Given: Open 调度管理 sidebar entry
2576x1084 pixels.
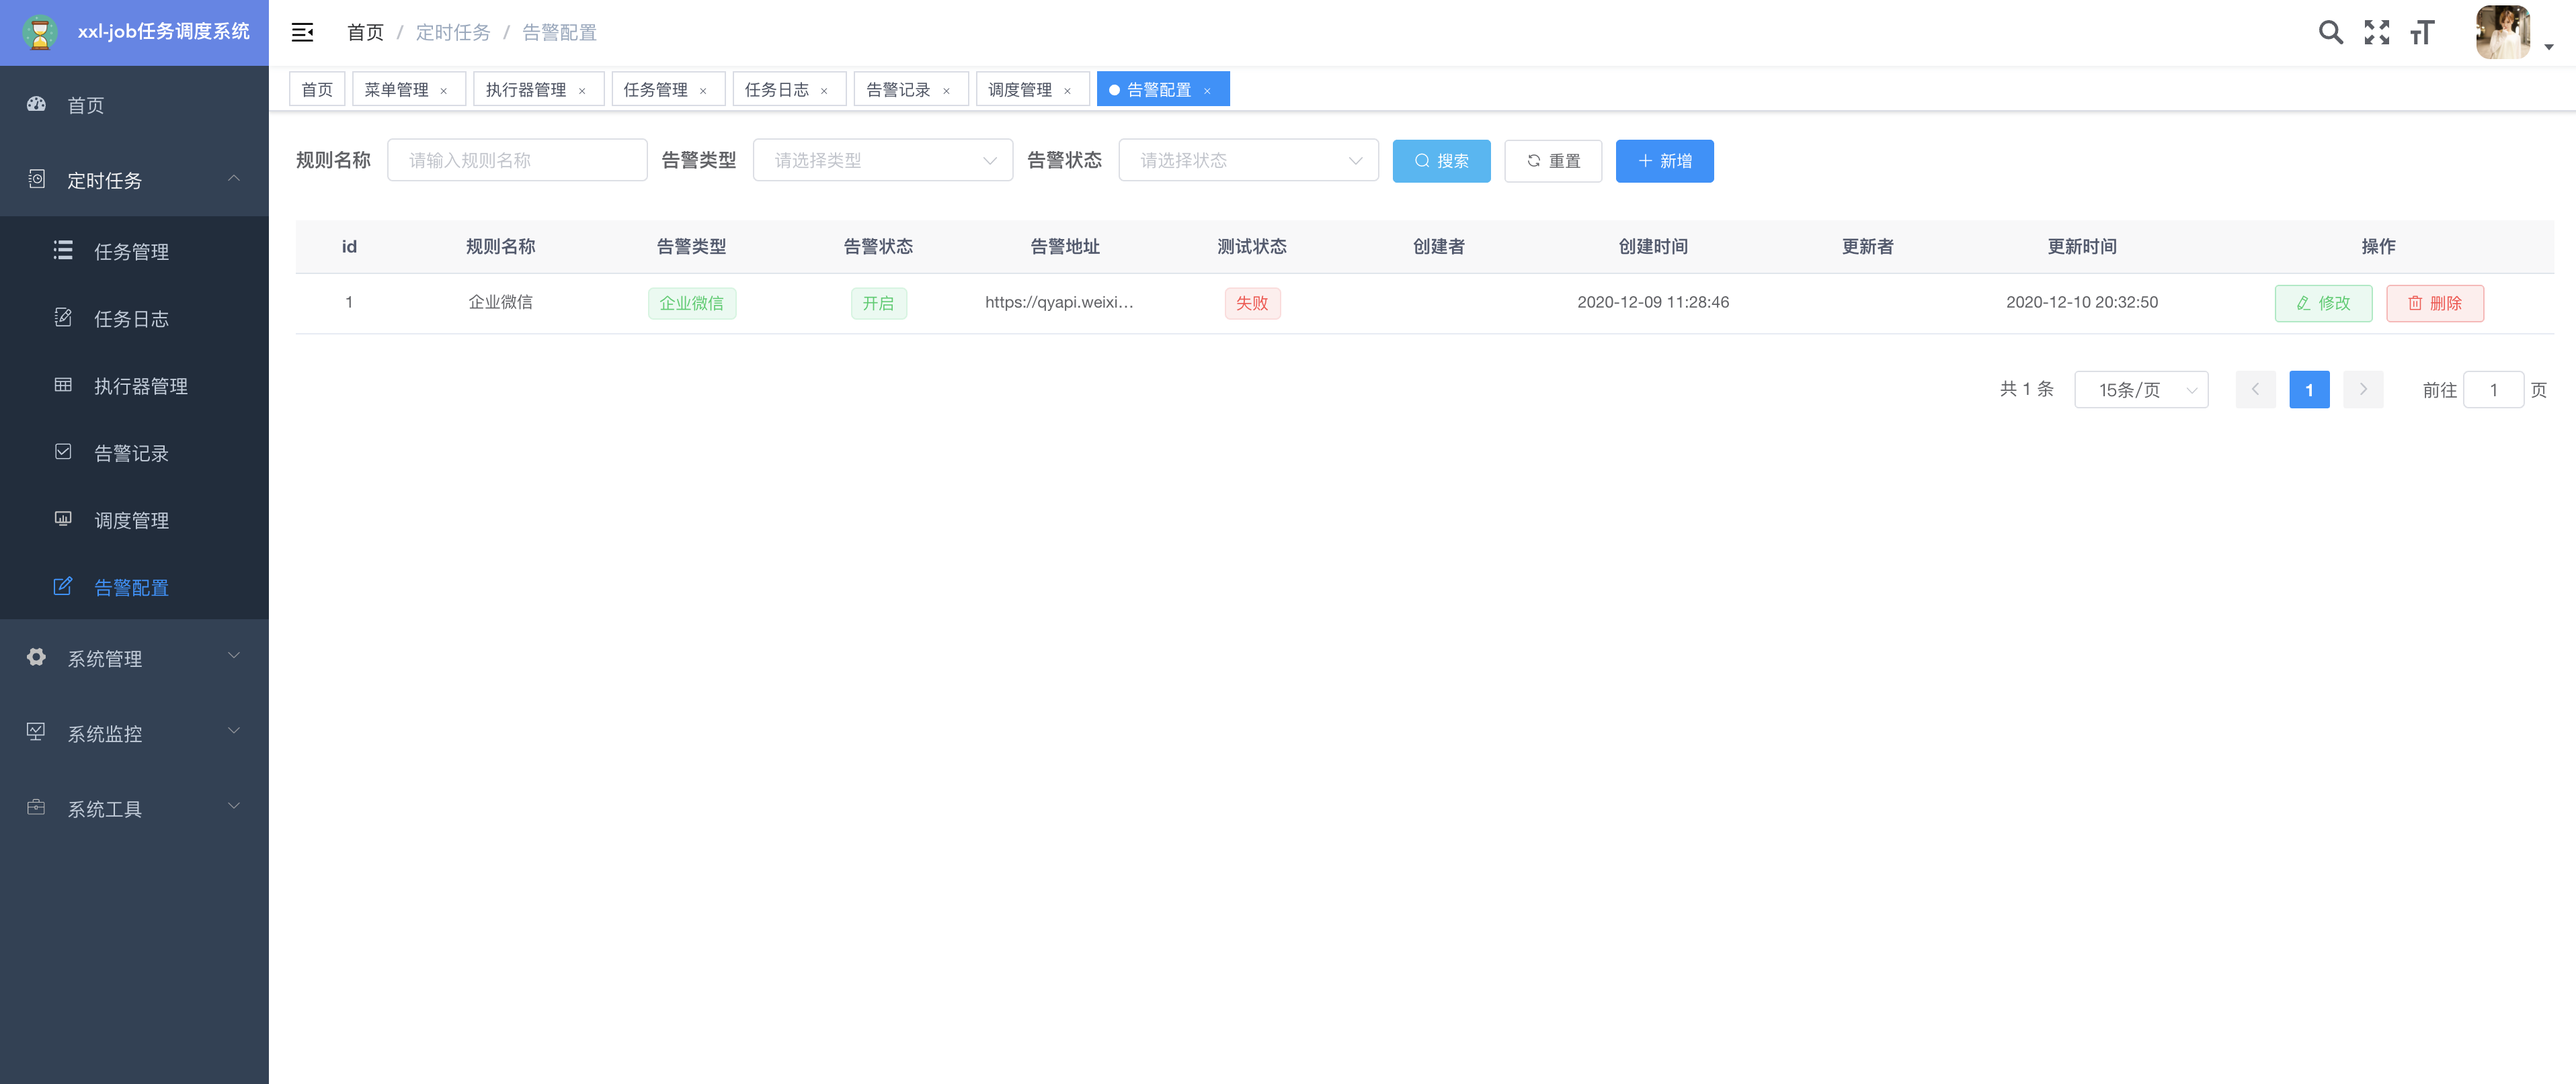Looking at the screenshot, I should [131, 521].
